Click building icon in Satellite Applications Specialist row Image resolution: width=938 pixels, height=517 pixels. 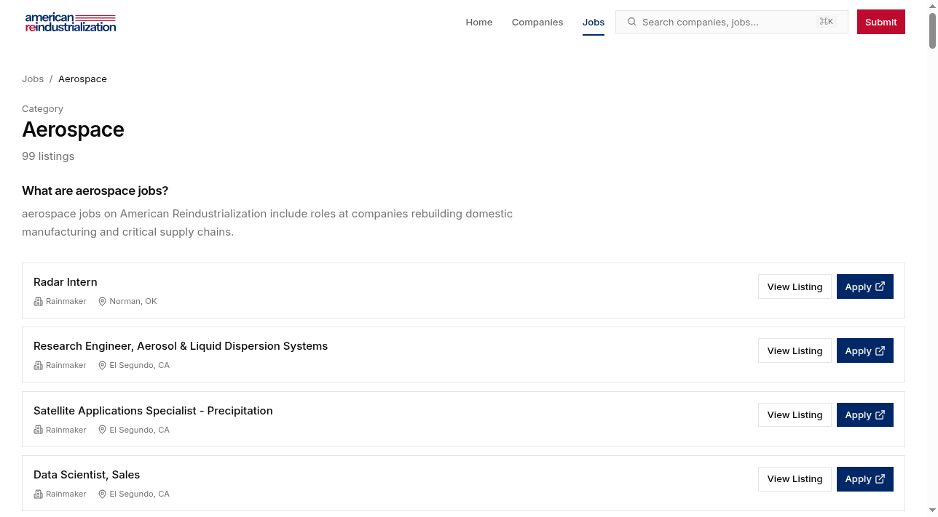tap(39, 430)
